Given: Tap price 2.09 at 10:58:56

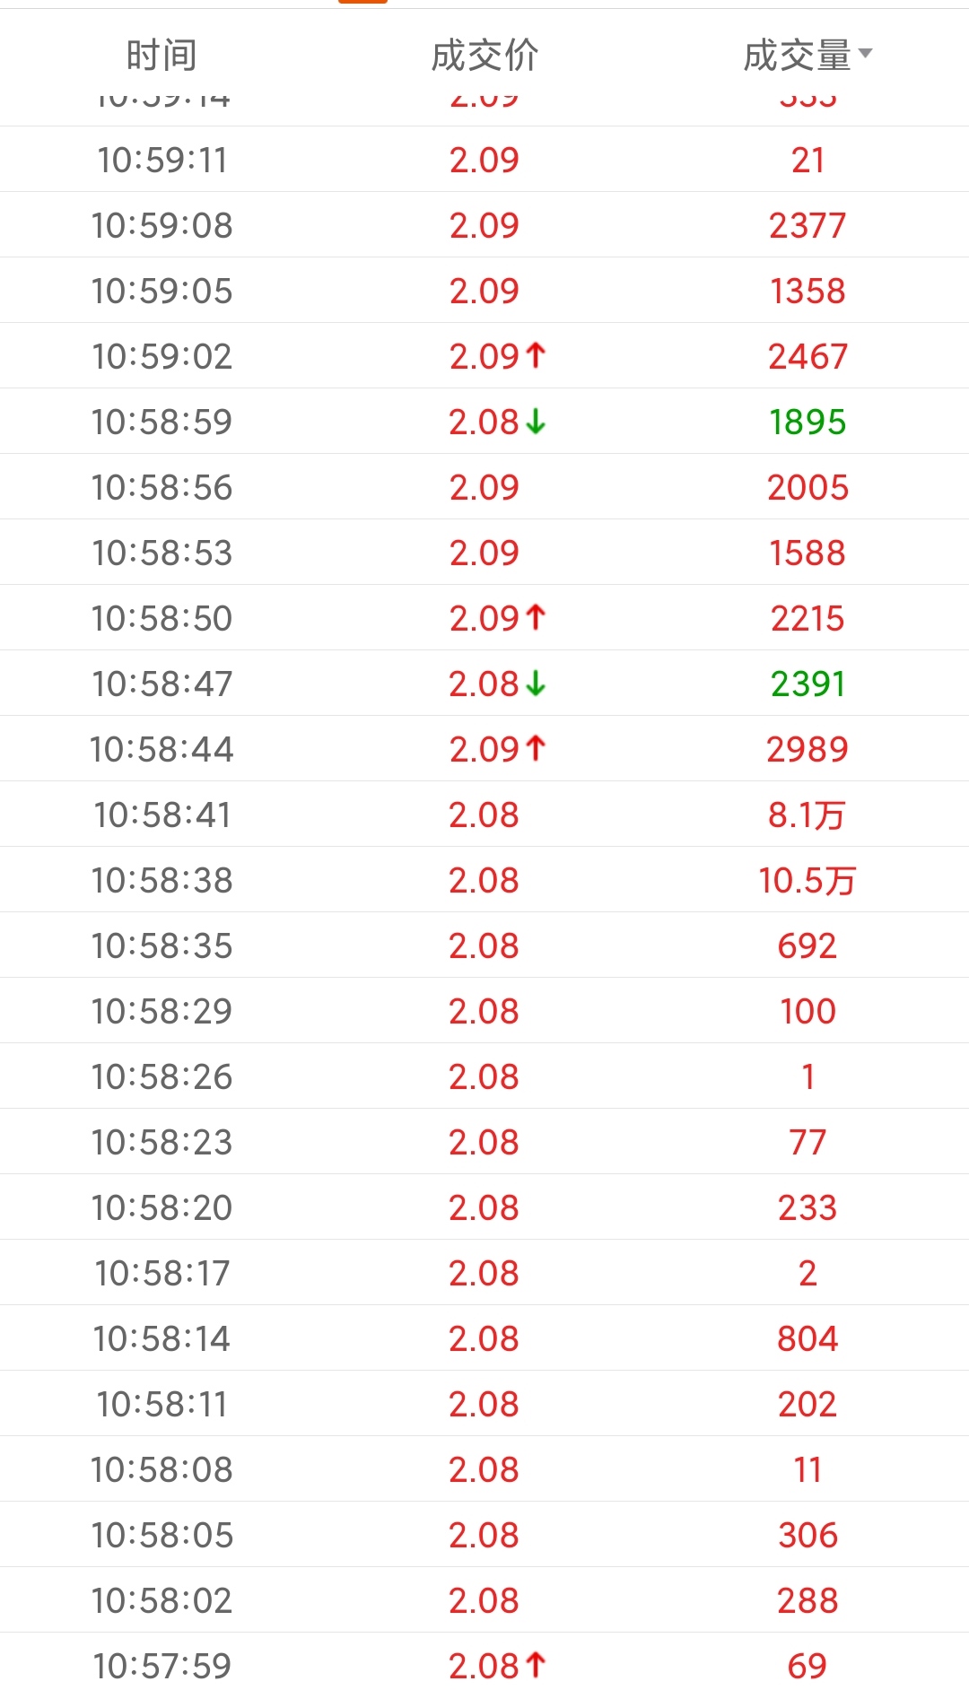Looking at the screenshot, I should pos(484,487).
